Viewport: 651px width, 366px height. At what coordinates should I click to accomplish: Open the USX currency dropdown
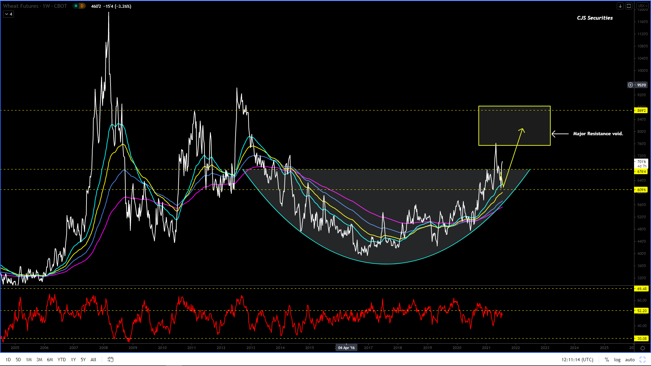(x=642, y=6)
